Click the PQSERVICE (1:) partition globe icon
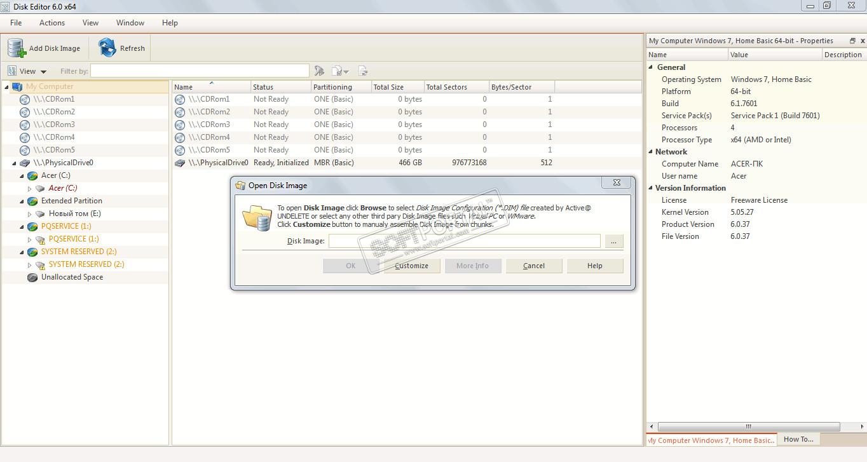Screen dimensions: 867x462 (32, 226)
